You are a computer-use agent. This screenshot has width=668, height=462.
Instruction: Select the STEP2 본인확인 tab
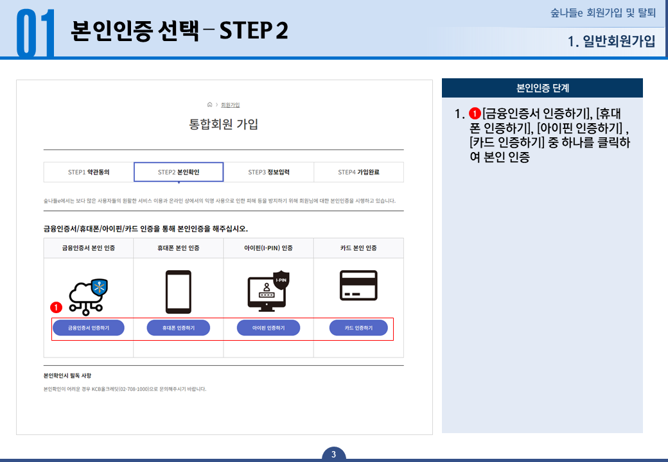coord(178,172)
